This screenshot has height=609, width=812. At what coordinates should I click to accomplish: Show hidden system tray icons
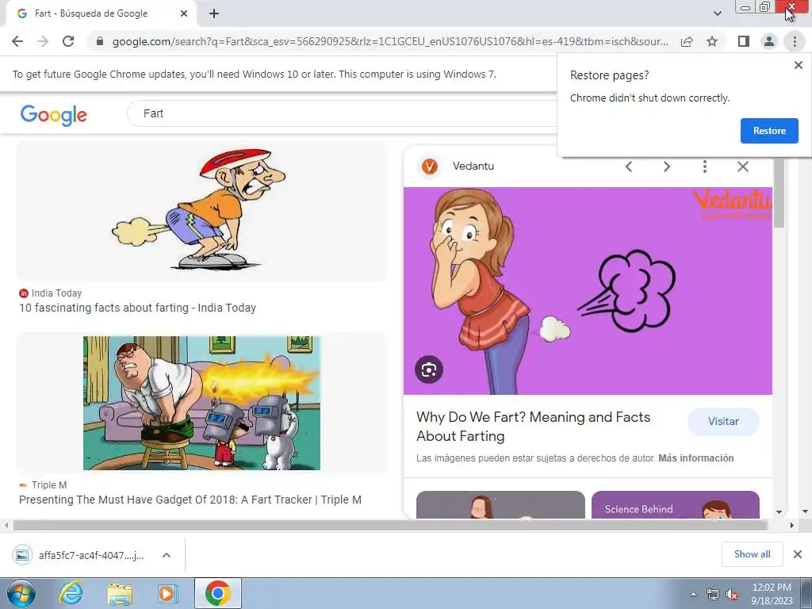click(693, 594)
